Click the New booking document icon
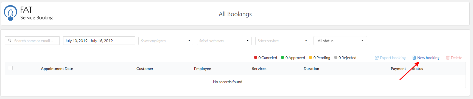This screenshot has width=473, height=99. [414, 58]
